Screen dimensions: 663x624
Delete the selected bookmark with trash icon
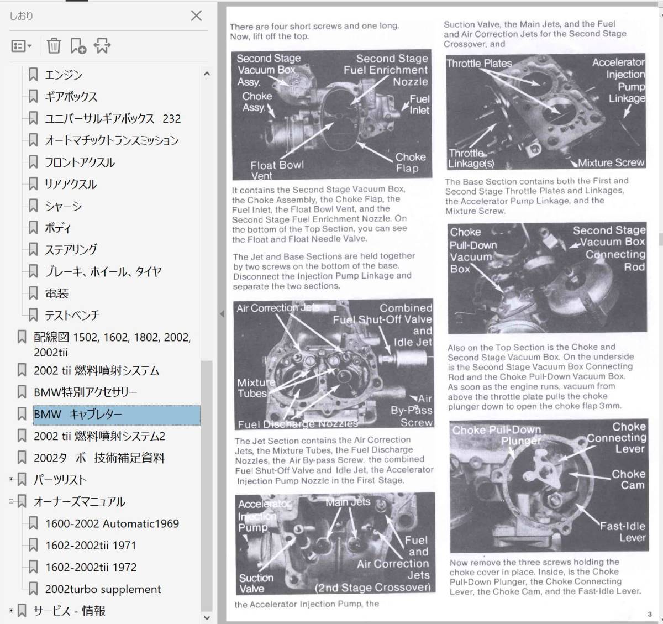point(54,46)
